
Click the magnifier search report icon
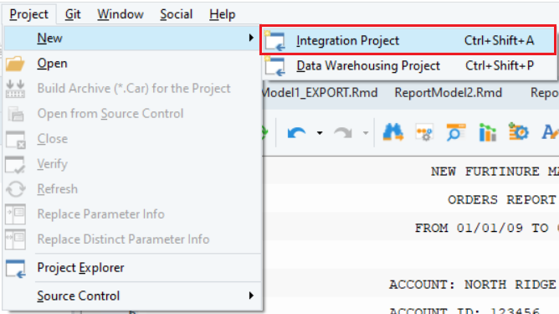coord(455,132)
